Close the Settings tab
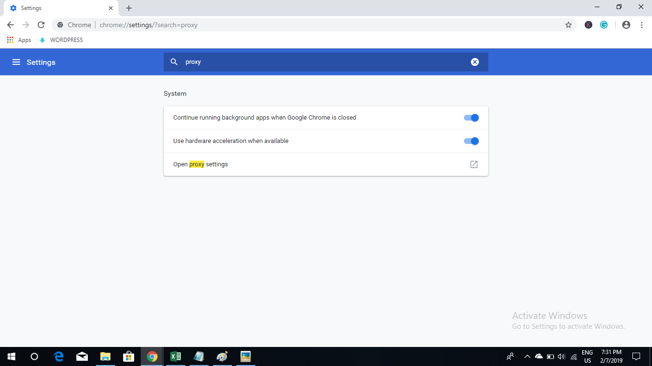The width and height of the screenshot is (652, 366). pos(111,8)
